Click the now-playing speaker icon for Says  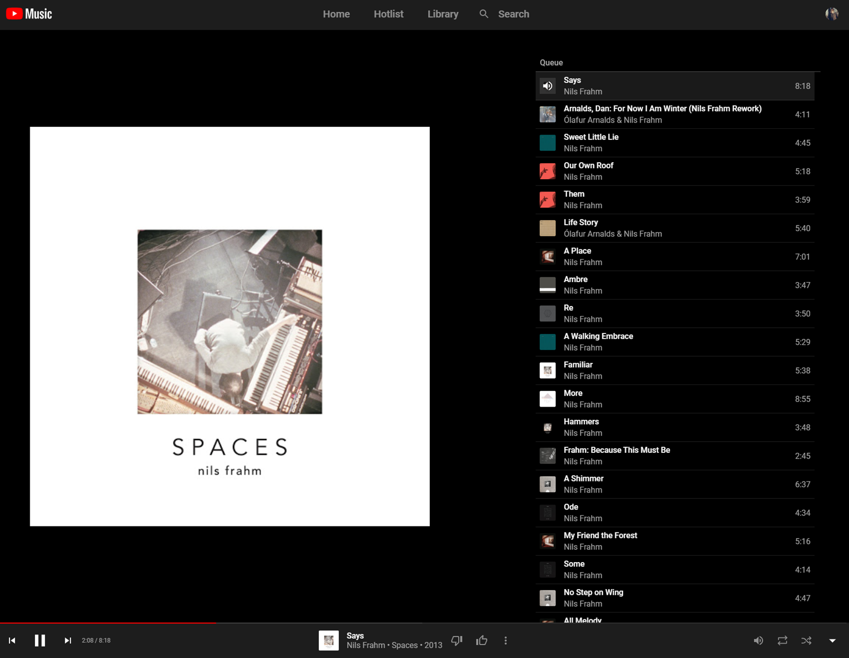[548, 86]
